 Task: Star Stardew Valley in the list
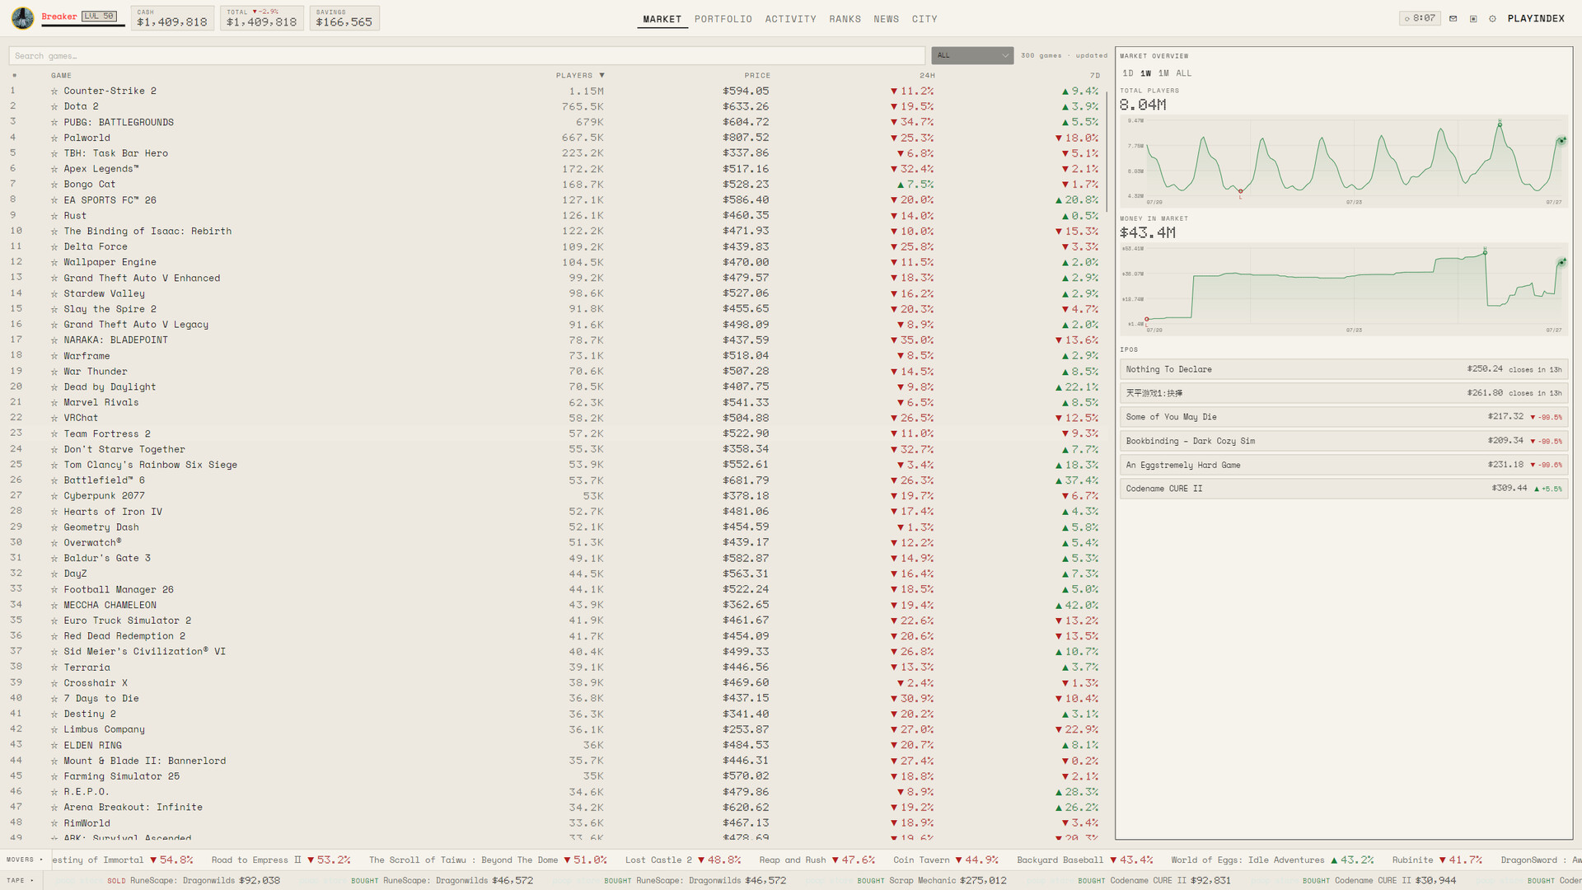tap(54, 294)
